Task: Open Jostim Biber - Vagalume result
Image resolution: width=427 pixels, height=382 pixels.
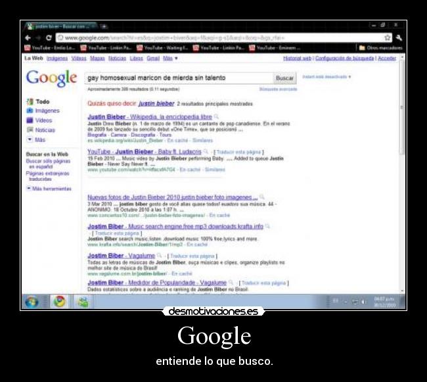Action: pyautogui.click(x=121, y=256)
